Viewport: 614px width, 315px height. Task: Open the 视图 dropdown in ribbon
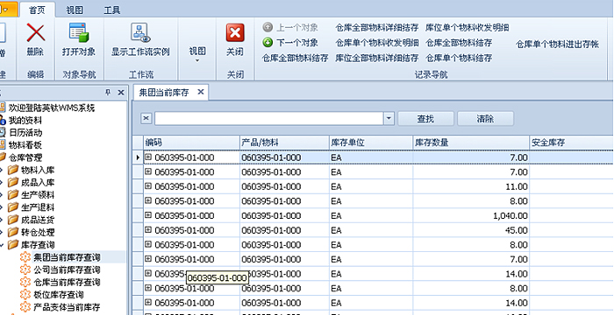(x=197, y=54)
